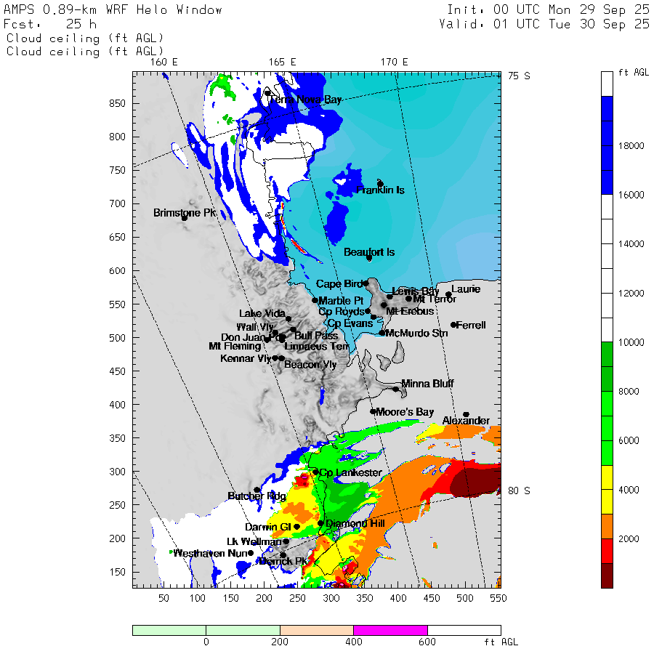Click the Brimstone Pk station dot
Image resolution: width=654 pixels, height=654 pixels.
point(185,218)
